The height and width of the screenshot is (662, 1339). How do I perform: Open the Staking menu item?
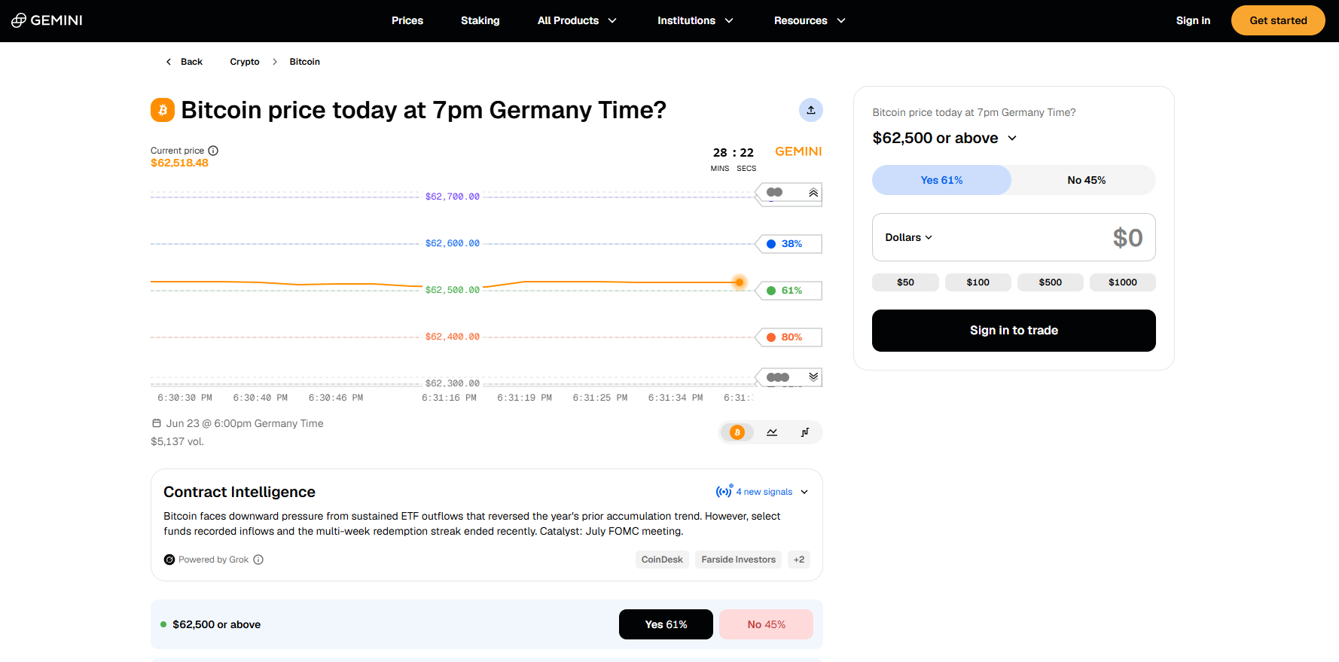pos(480,20)
